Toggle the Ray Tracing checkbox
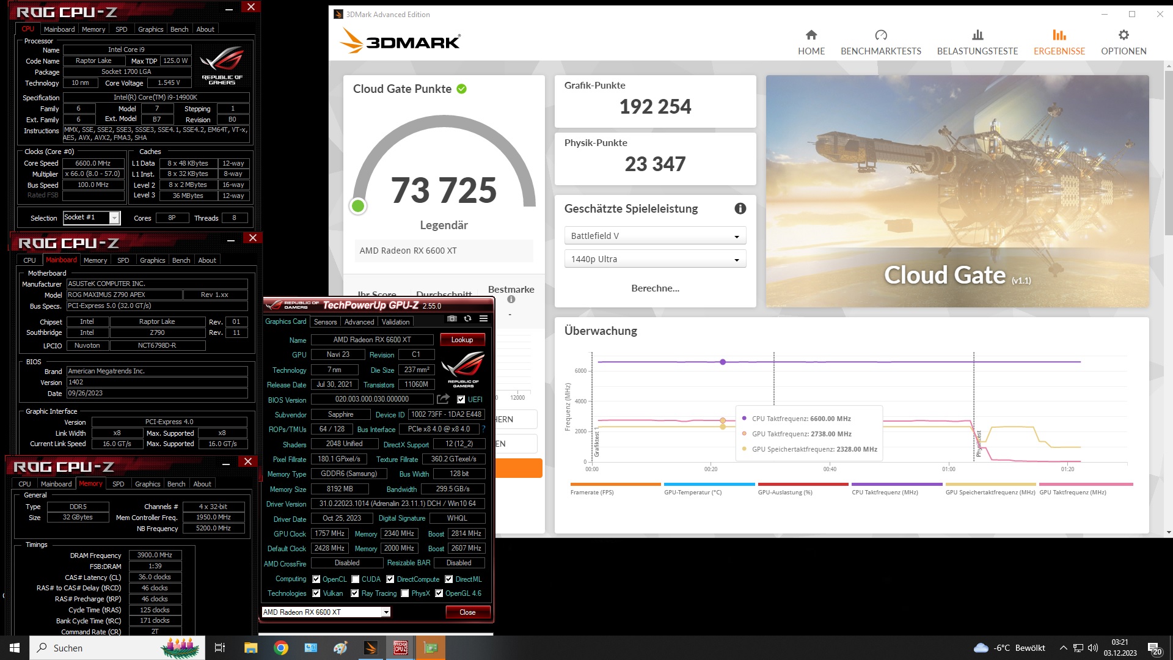The width and height of the screenshot is (1173, 660). (355, 593)
